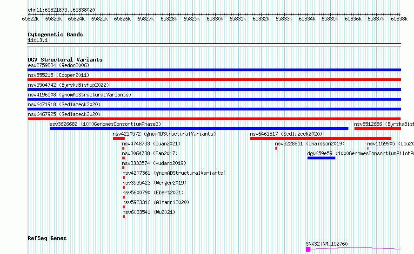The image size is (414, 254).
Task: Click the dgv659e59 blue variant bar
Action: (x=321, y=158)
